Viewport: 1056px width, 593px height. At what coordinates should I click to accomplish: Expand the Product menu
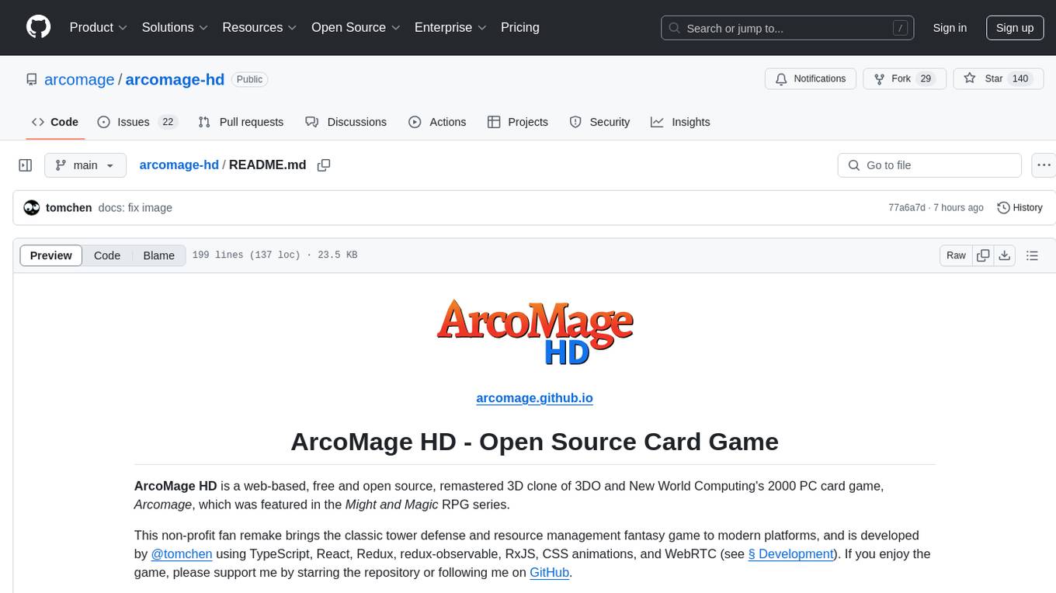[x=99, y=27]
